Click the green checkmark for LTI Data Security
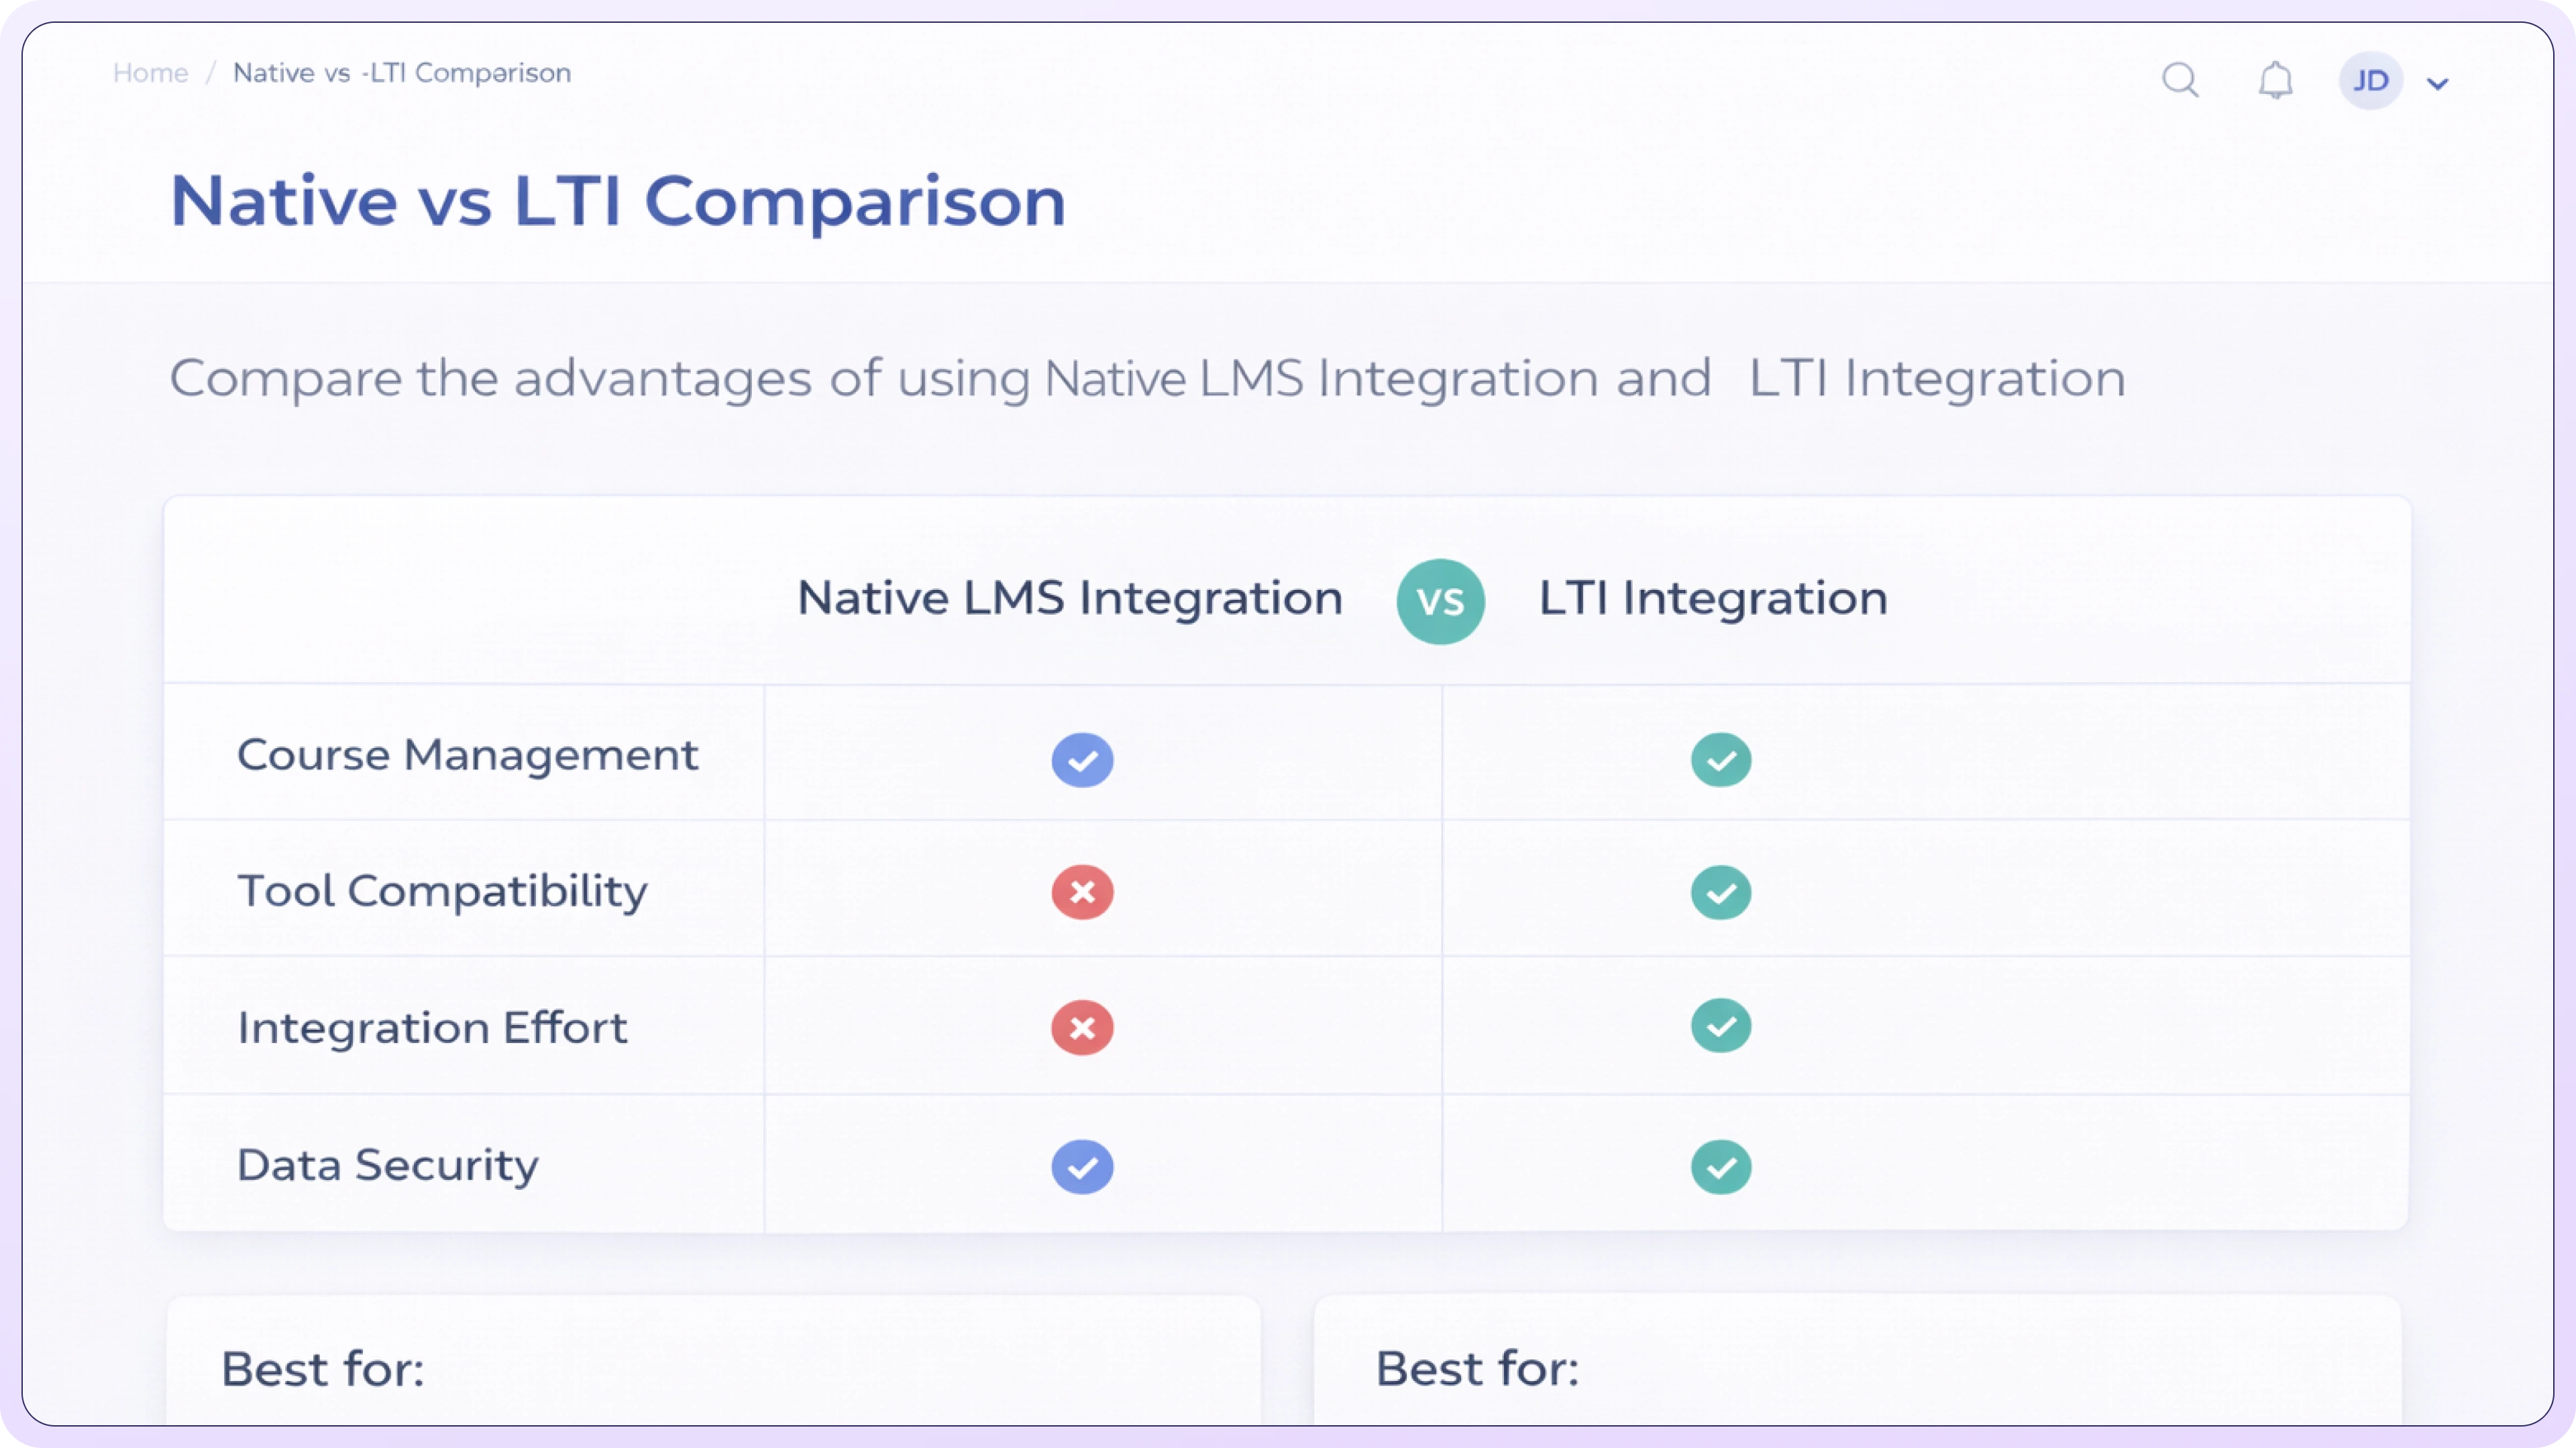Screen dimensions: 2576x1448 tap(1721, 1166)
